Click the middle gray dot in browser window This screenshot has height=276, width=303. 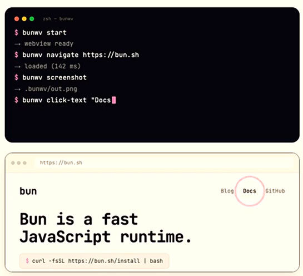19,163
